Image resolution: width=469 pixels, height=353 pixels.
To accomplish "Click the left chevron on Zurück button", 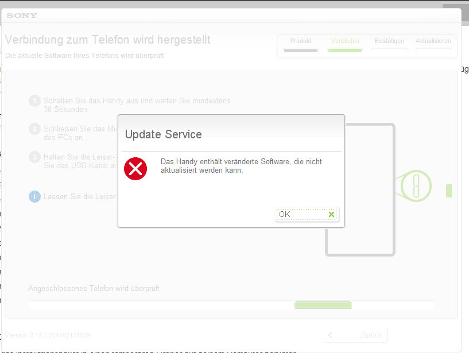I will click(330, 335).
